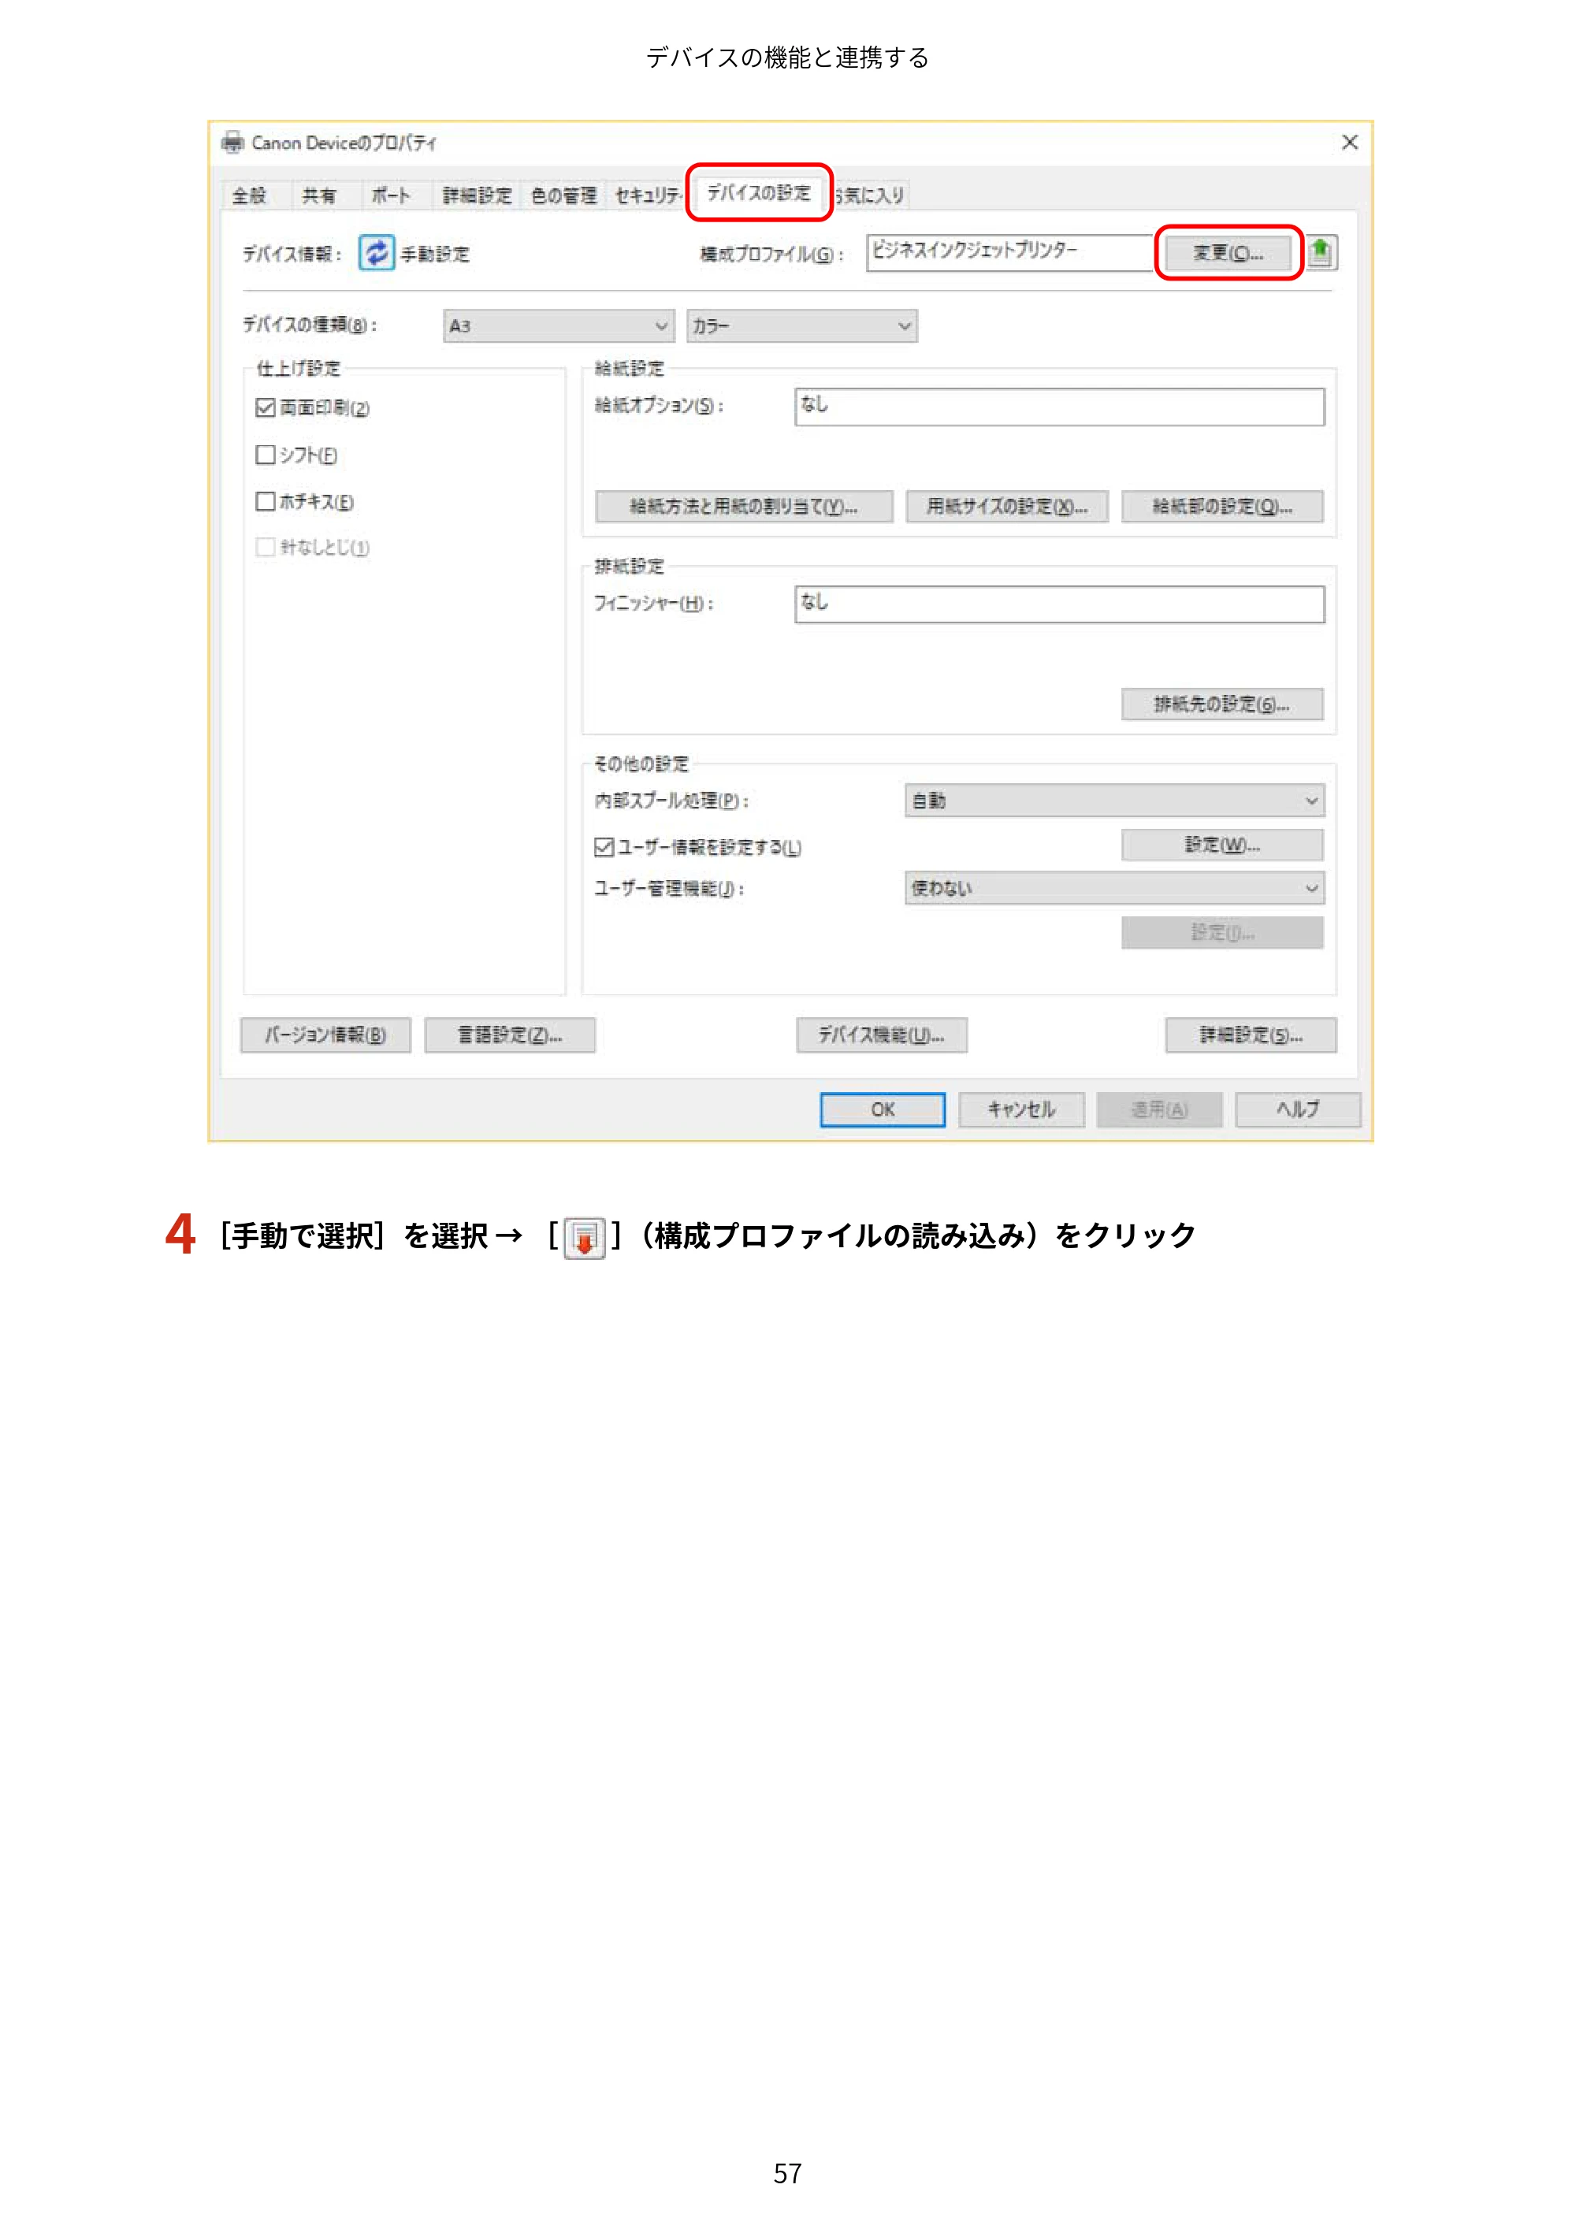
Task: Click the キャンセル button
Action: [x=1021, y=1111]
